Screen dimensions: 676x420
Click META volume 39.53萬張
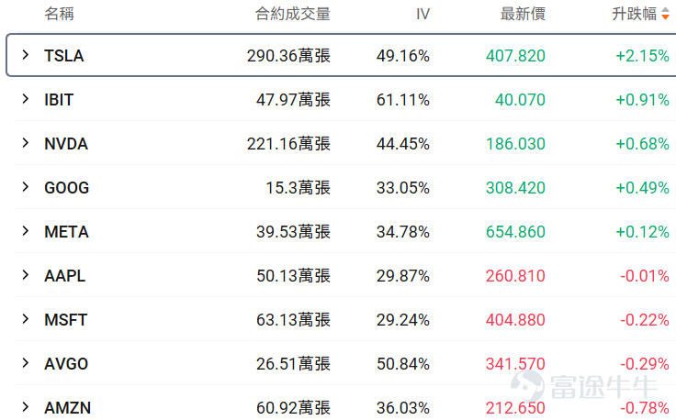[293, 232]
